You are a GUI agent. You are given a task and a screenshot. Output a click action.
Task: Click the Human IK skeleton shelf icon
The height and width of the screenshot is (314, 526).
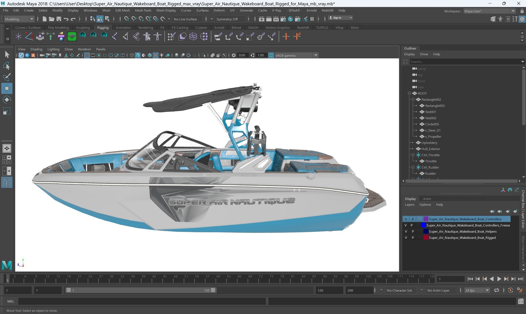coord(157,36)
